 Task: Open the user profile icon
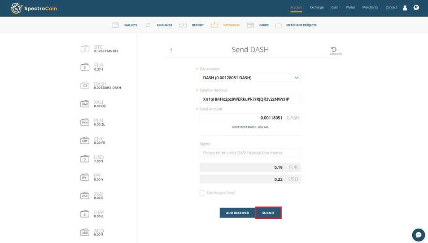tap(405, 8)
